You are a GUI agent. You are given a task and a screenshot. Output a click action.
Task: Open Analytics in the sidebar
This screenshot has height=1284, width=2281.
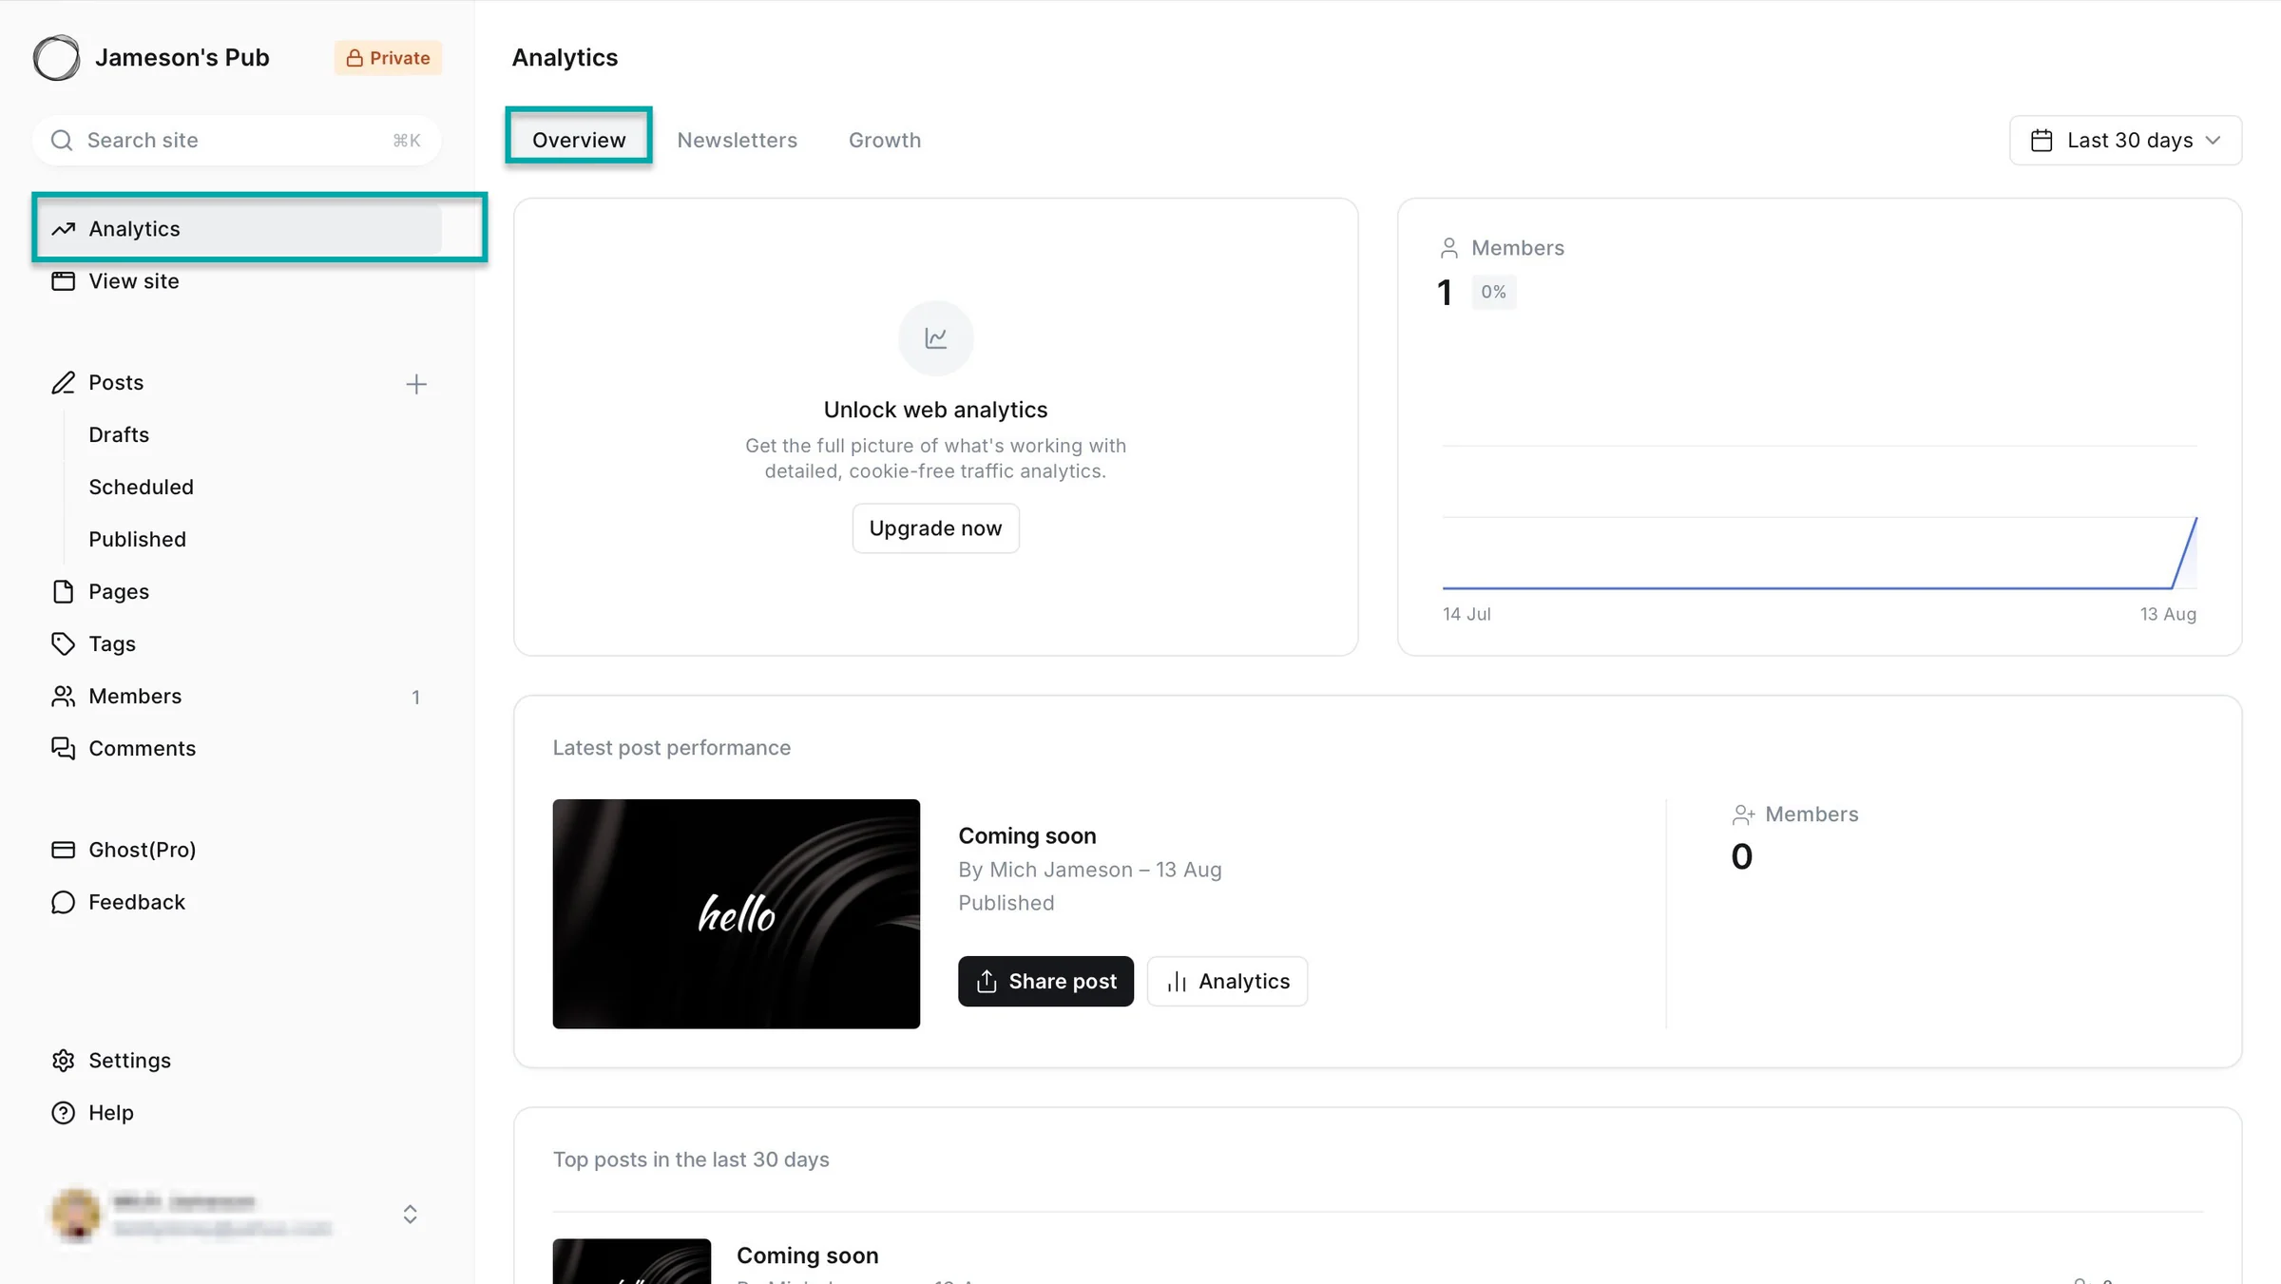(237, 228)
